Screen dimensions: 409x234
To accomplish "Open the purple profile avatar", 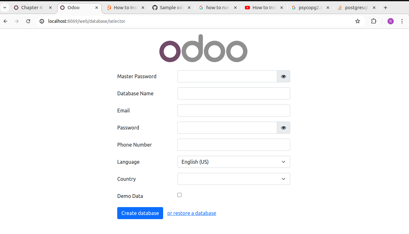I will tap(391, 21).
